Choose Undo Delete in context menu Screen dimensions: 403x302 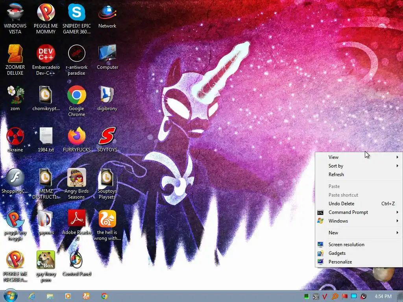point(359,203)
